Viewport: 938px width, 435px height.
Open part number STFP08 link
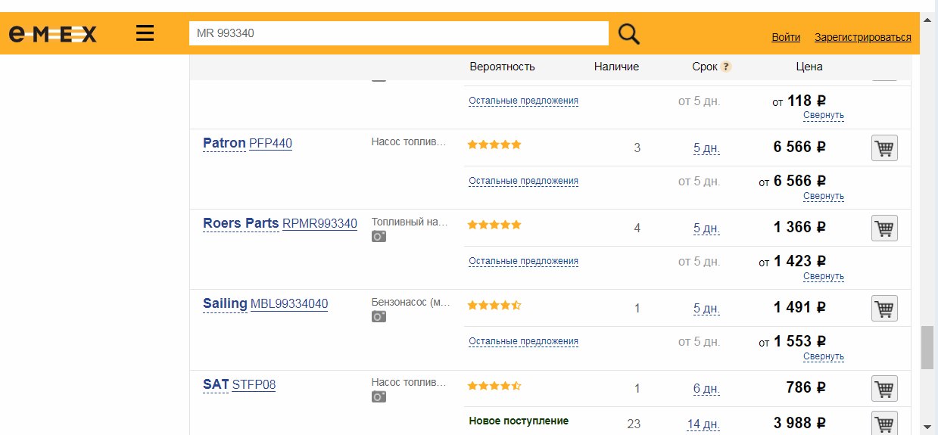(254, 385)
